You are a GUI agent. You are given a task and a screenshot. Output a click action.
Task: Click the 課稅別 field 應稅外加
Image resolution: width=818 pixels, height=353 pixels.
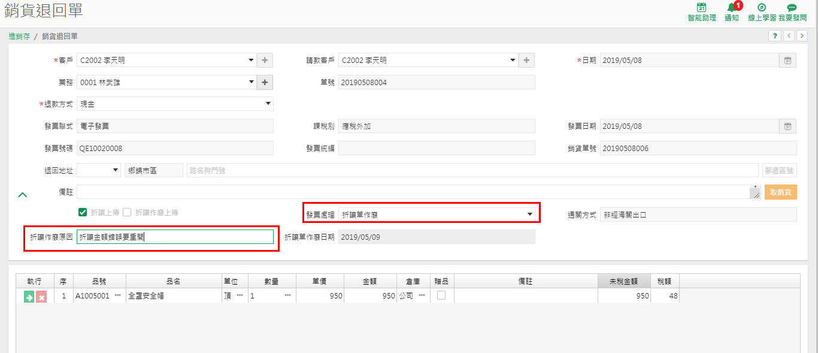point(437,126)
